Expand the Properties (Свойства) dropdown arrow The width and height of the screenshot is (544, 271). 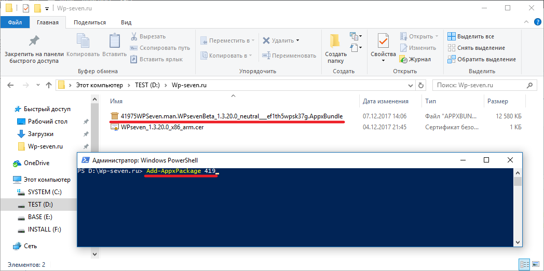tap(384, 61)
